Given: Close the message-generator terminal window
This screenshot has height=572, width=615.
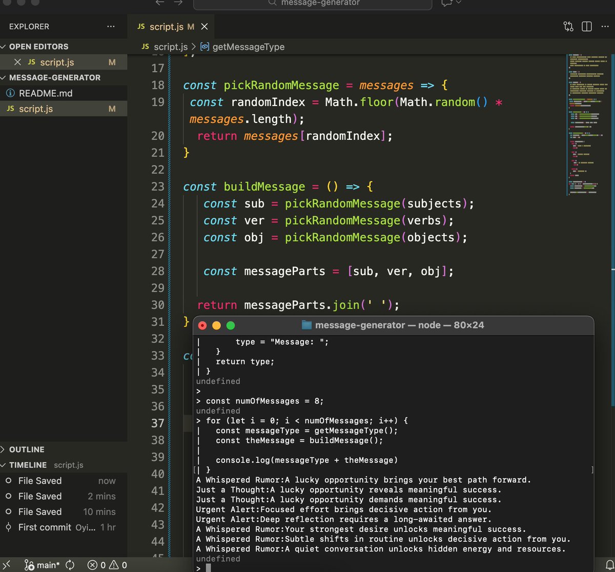Looking at the screenshot, I should click(202, 325).
